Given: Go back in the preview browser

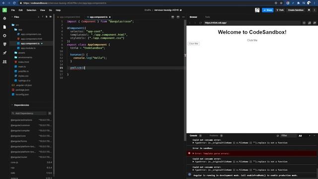Looking at the screenshot, I should click(190, 23).
